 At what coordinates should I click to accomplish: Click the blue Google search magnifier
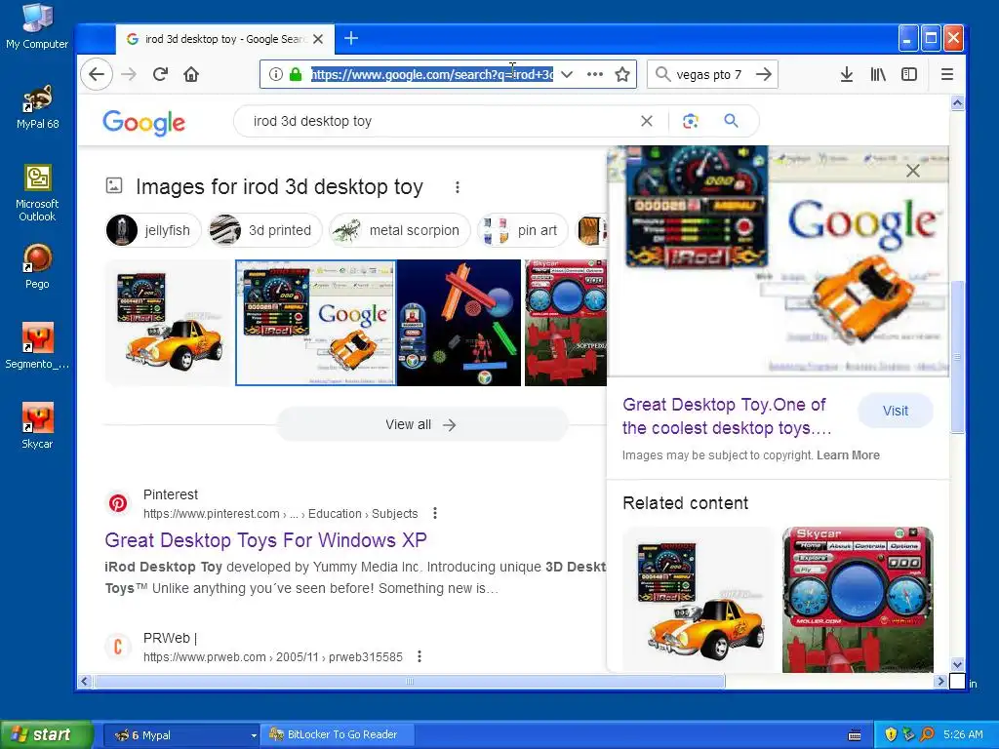coord(732,120)
